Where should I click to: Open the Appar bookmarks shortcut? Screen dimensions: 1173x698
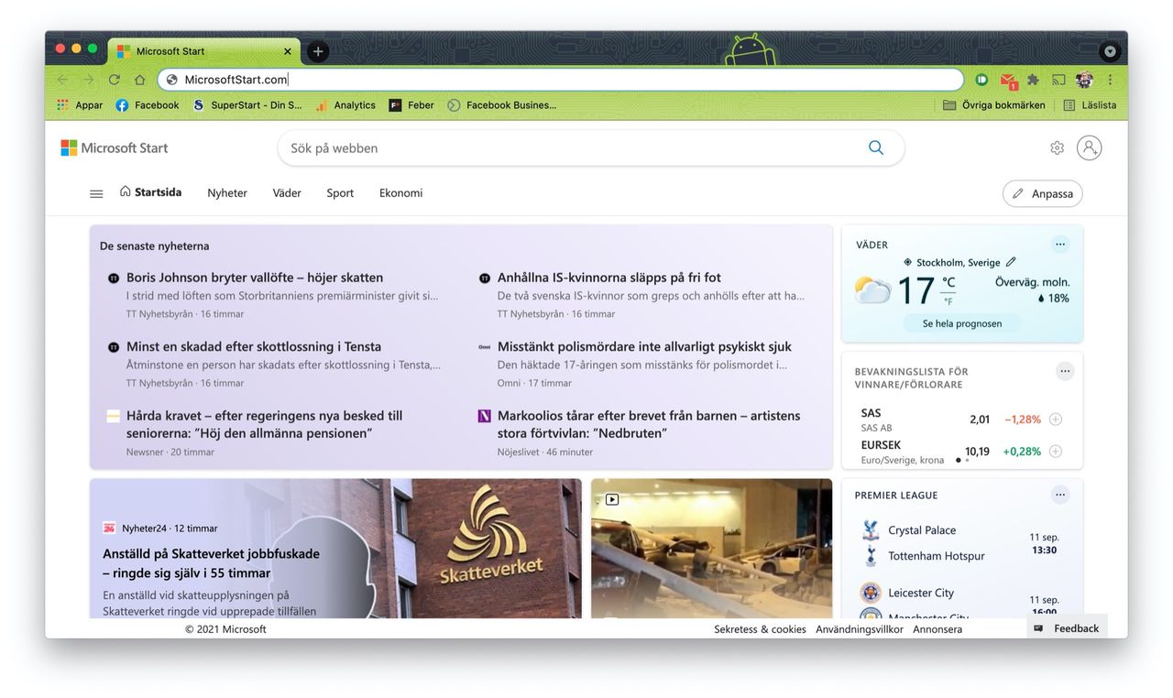[80, 105]
